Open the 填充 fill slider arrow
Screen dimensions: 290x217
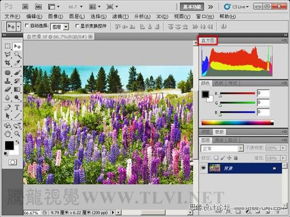coord(283,158)
